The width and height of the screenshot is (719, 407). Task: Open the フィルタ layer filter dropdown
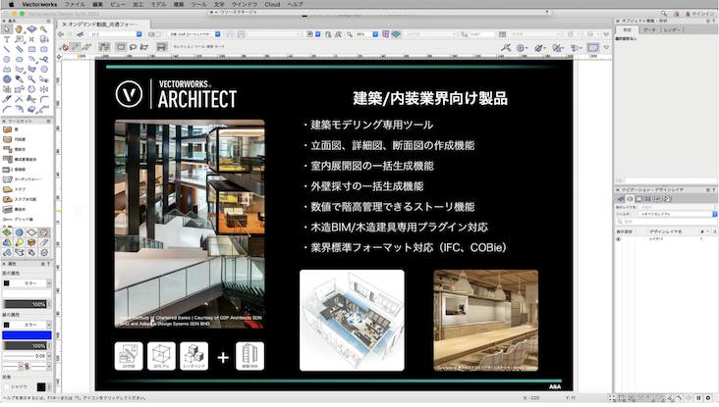tap(678, 214)
